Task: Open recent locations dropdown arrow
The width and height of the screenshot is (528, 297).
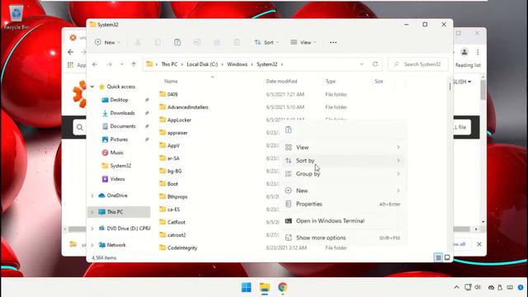Action: (121, 64)
